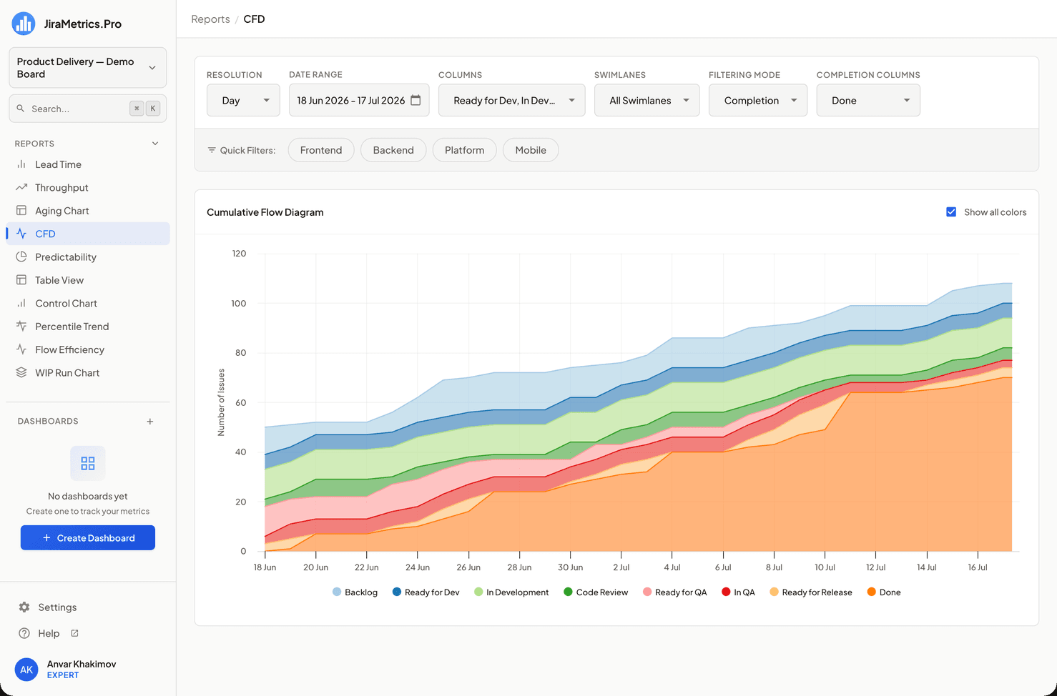Go to the Reports breadcrumb link
This screenshot has width=1057, height=696.
tap(210, 19)
